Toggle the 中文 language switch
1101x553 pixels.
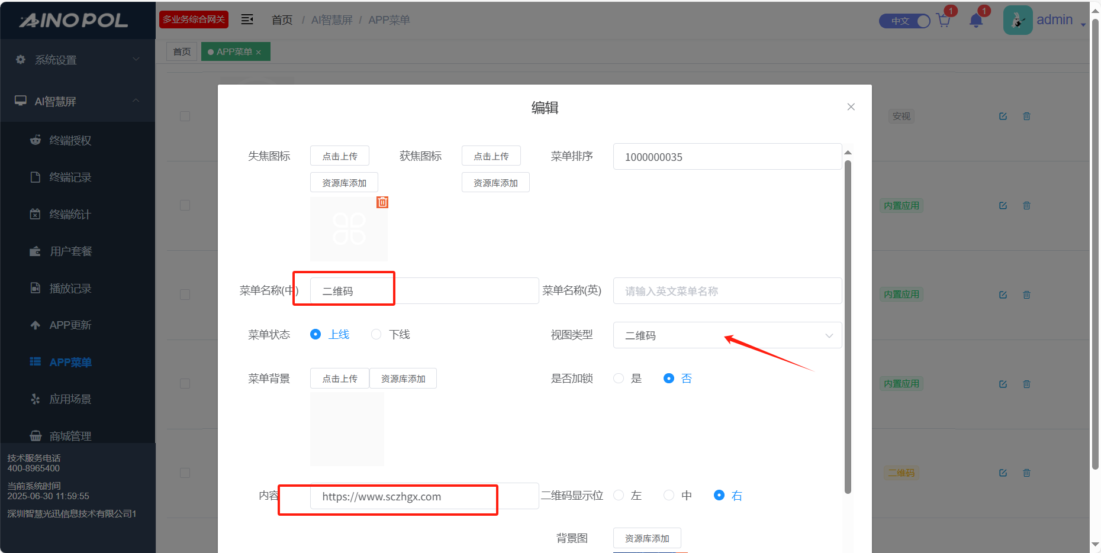[x=904, y=21]
